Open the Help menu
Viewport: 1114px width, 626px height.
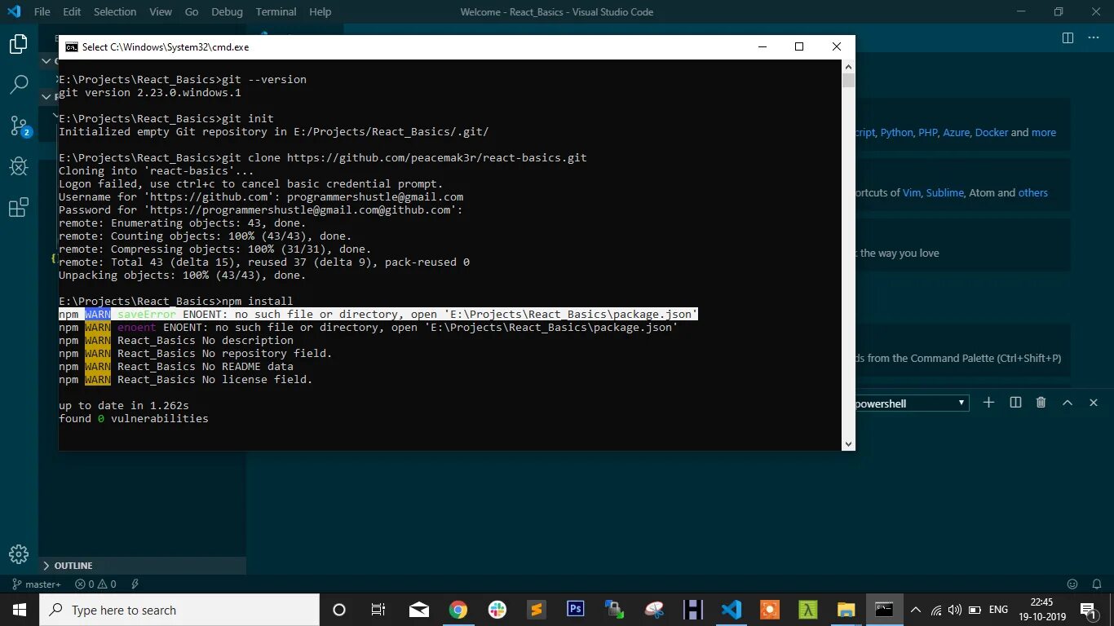tap(320, 11)
